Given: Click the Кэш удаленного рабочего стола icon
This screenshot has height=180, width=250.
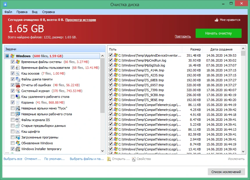Looking at the screenshot, I should pyautogui.click(x=18, y=97).
